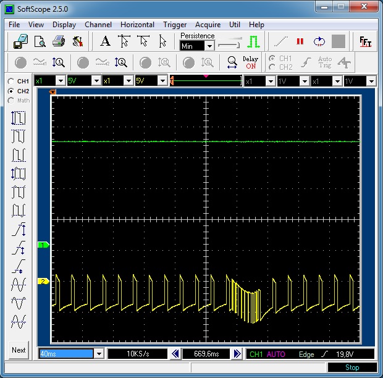Open the View menu
The width and height of the screenshot is (383, 378).
pos(36,25)
